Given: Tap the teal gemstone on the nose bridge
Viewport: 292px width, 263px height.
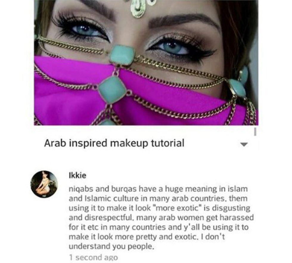Looking at the screenshot, I should point(122,55).
